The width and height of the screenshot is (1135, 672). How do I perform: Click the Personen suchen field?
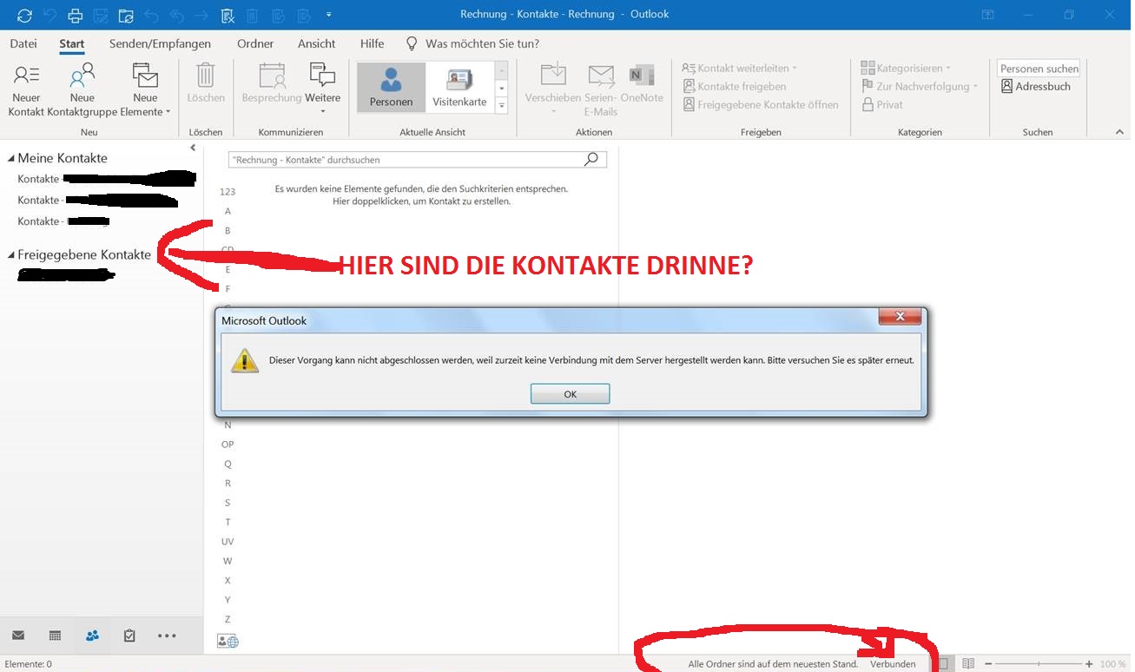[1039, 69]
